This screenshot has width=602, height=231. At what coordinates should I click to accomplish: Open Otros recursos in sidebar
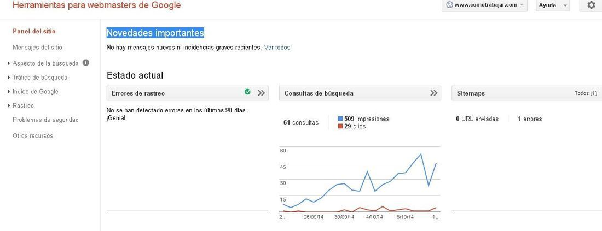[33, 135]
